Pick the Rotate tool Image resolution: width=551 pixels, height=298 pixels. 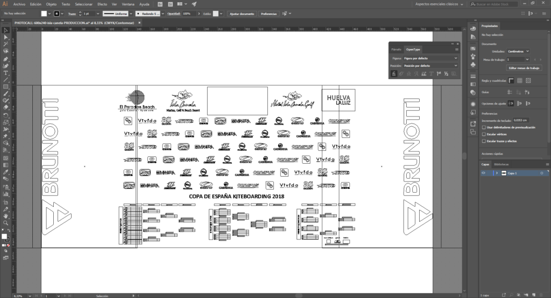click(x=5, y=115)
